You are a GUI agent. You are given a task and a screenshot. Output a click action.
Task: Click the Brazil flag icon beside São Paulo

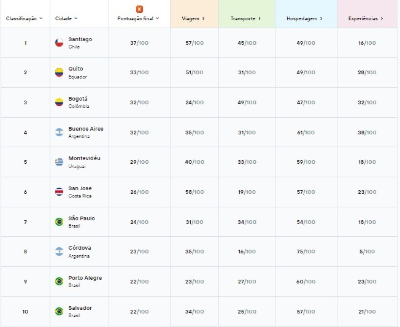pos(59,221)
